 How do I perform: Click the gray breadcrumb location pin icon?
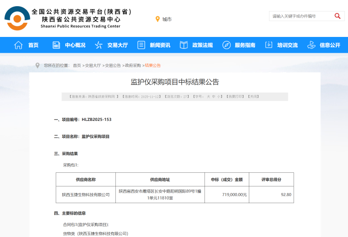pos(37,66)
